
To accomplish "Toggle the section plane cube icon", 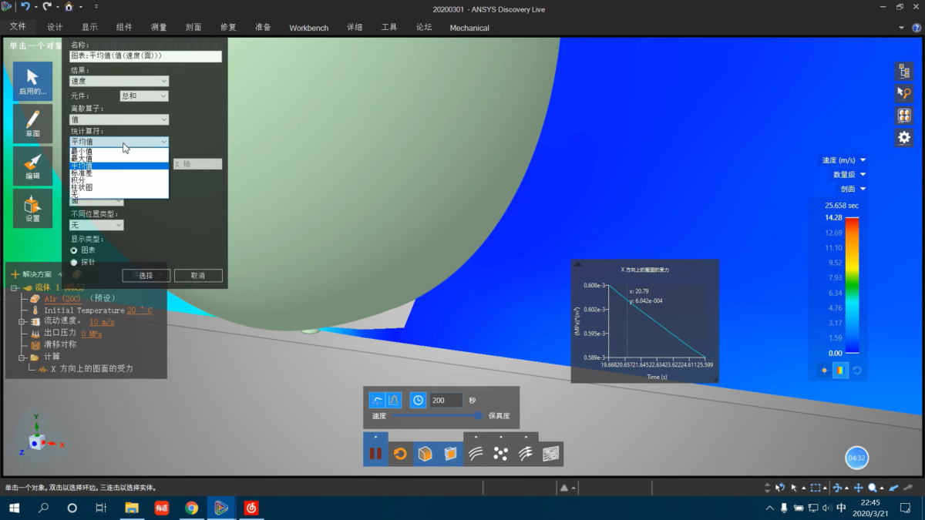I will (450, 454).
